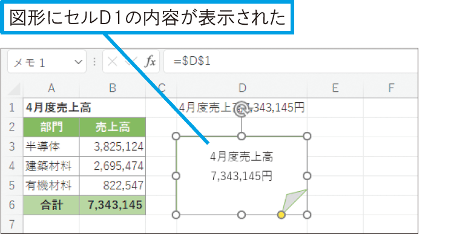Viewport: 474px width, 234px height.
Task: Select column C header
Action: 162,88
